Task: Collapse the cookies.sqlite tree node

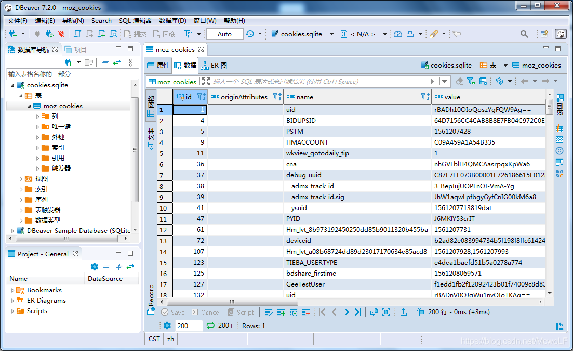Action: point(13,85)
